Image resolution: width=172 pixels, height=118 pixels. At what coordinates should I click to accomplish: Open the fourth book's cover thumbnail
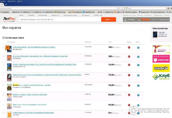pyautogui.click(x=9, y=77)
